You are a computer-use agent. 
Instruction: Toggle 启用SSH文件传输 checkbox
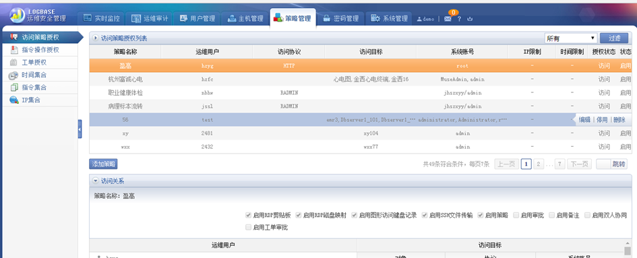click(425, 216)
